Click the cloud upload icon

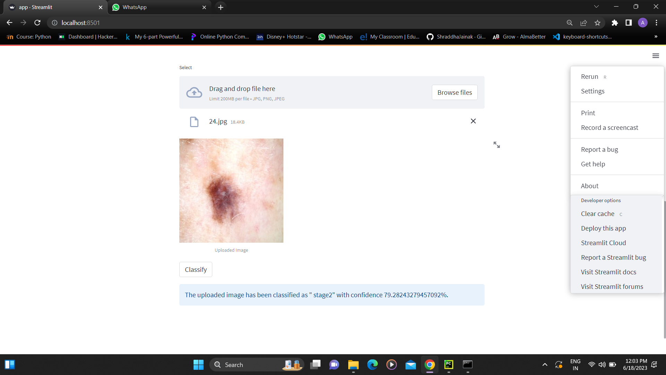pos(194,92)
